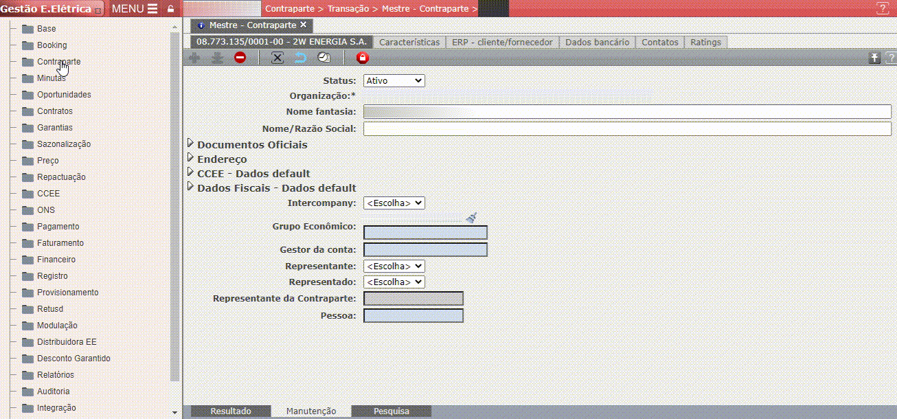The height and width of the screenshot is (419, 897).
Task: Click the pin icon in gray toolbar
Action: (x=875, y=58)
